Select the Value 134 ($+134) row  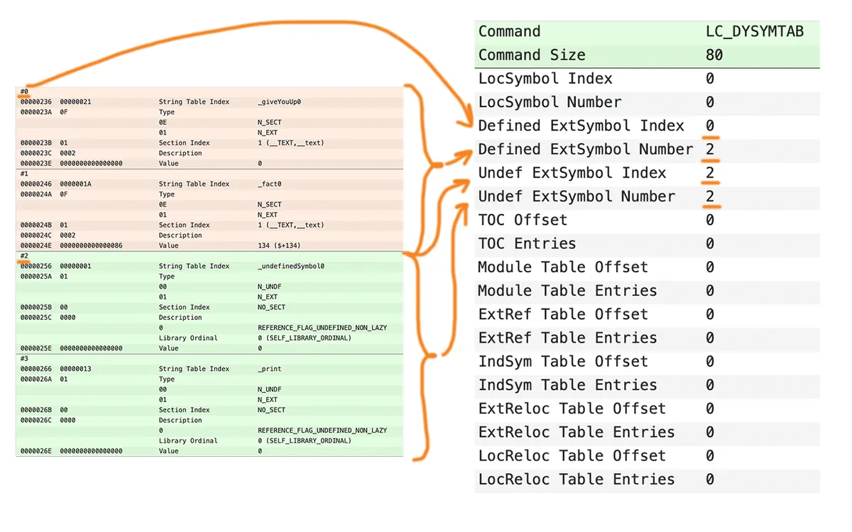click(x=209, y=245)
